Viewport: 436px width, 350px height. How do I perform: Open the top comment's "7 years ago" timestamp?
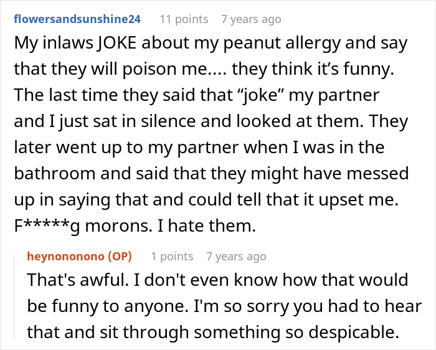(251, 19)
